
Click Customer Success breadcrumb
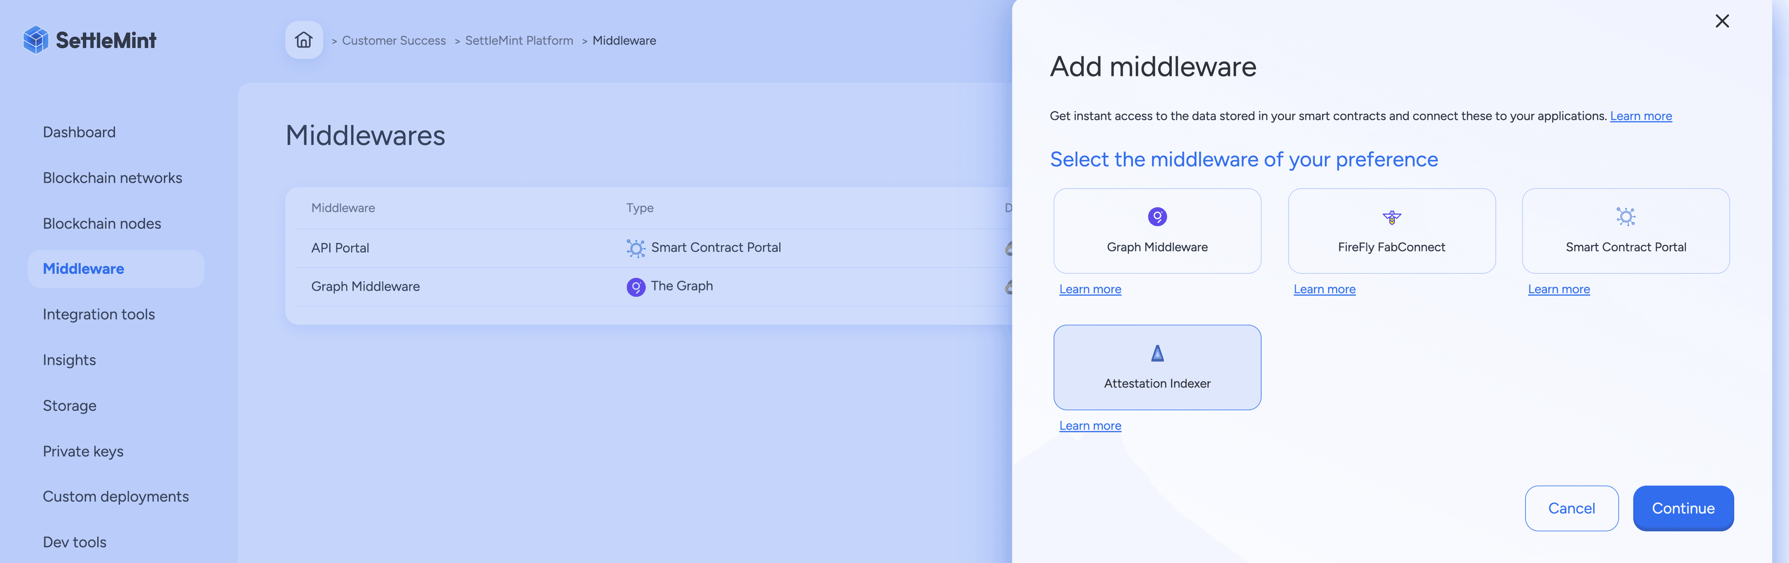pyautogui.click(x=394, y=40)
